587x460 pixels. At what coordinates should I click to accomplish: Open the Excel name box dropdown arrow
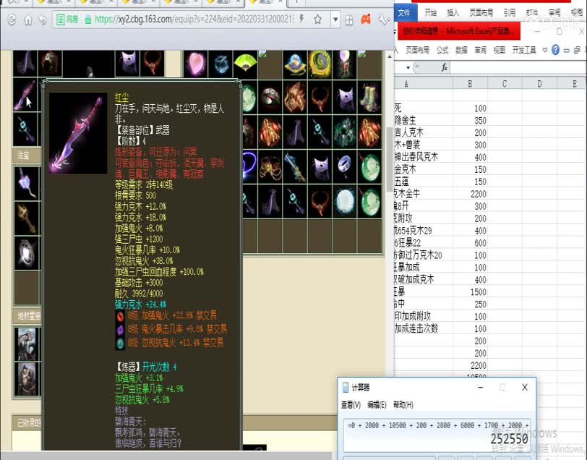(x=408, y=68)
